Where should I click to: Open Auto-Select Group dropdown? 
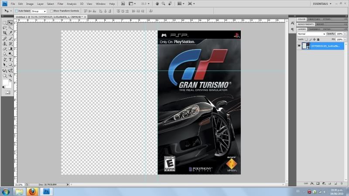(39, 11)
